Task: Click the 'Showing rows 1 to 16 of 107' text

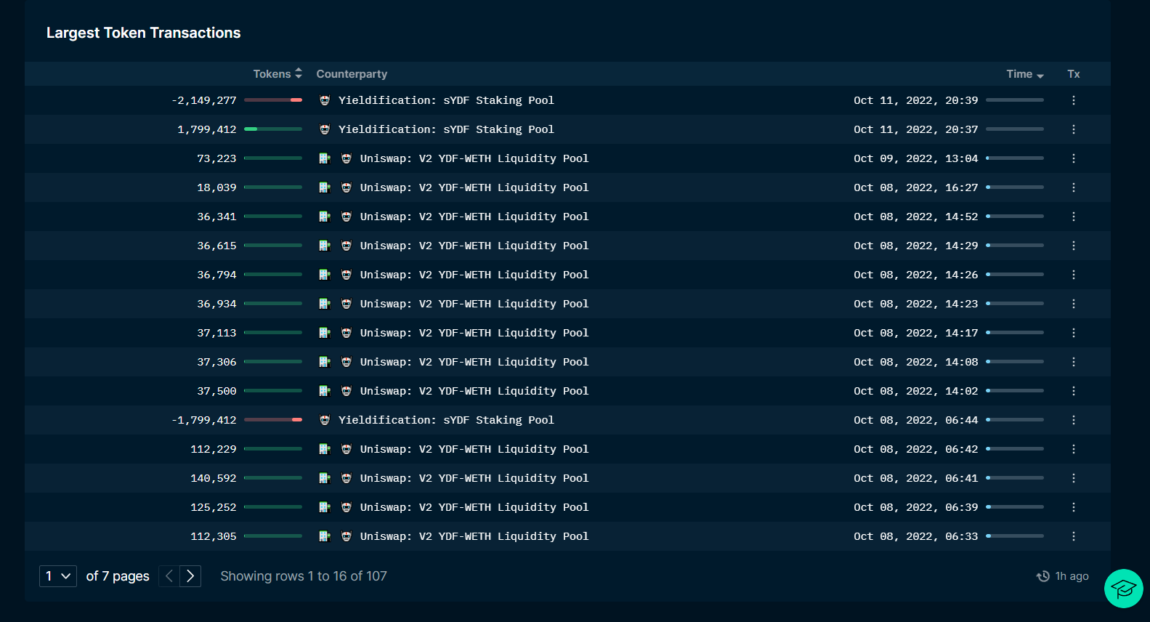Action: pos(304,576)
